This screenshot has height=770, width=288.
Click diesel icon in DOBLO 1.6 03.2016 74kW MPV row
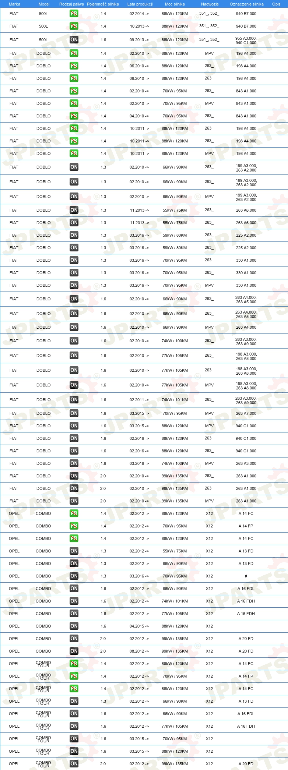click(74, 463)
